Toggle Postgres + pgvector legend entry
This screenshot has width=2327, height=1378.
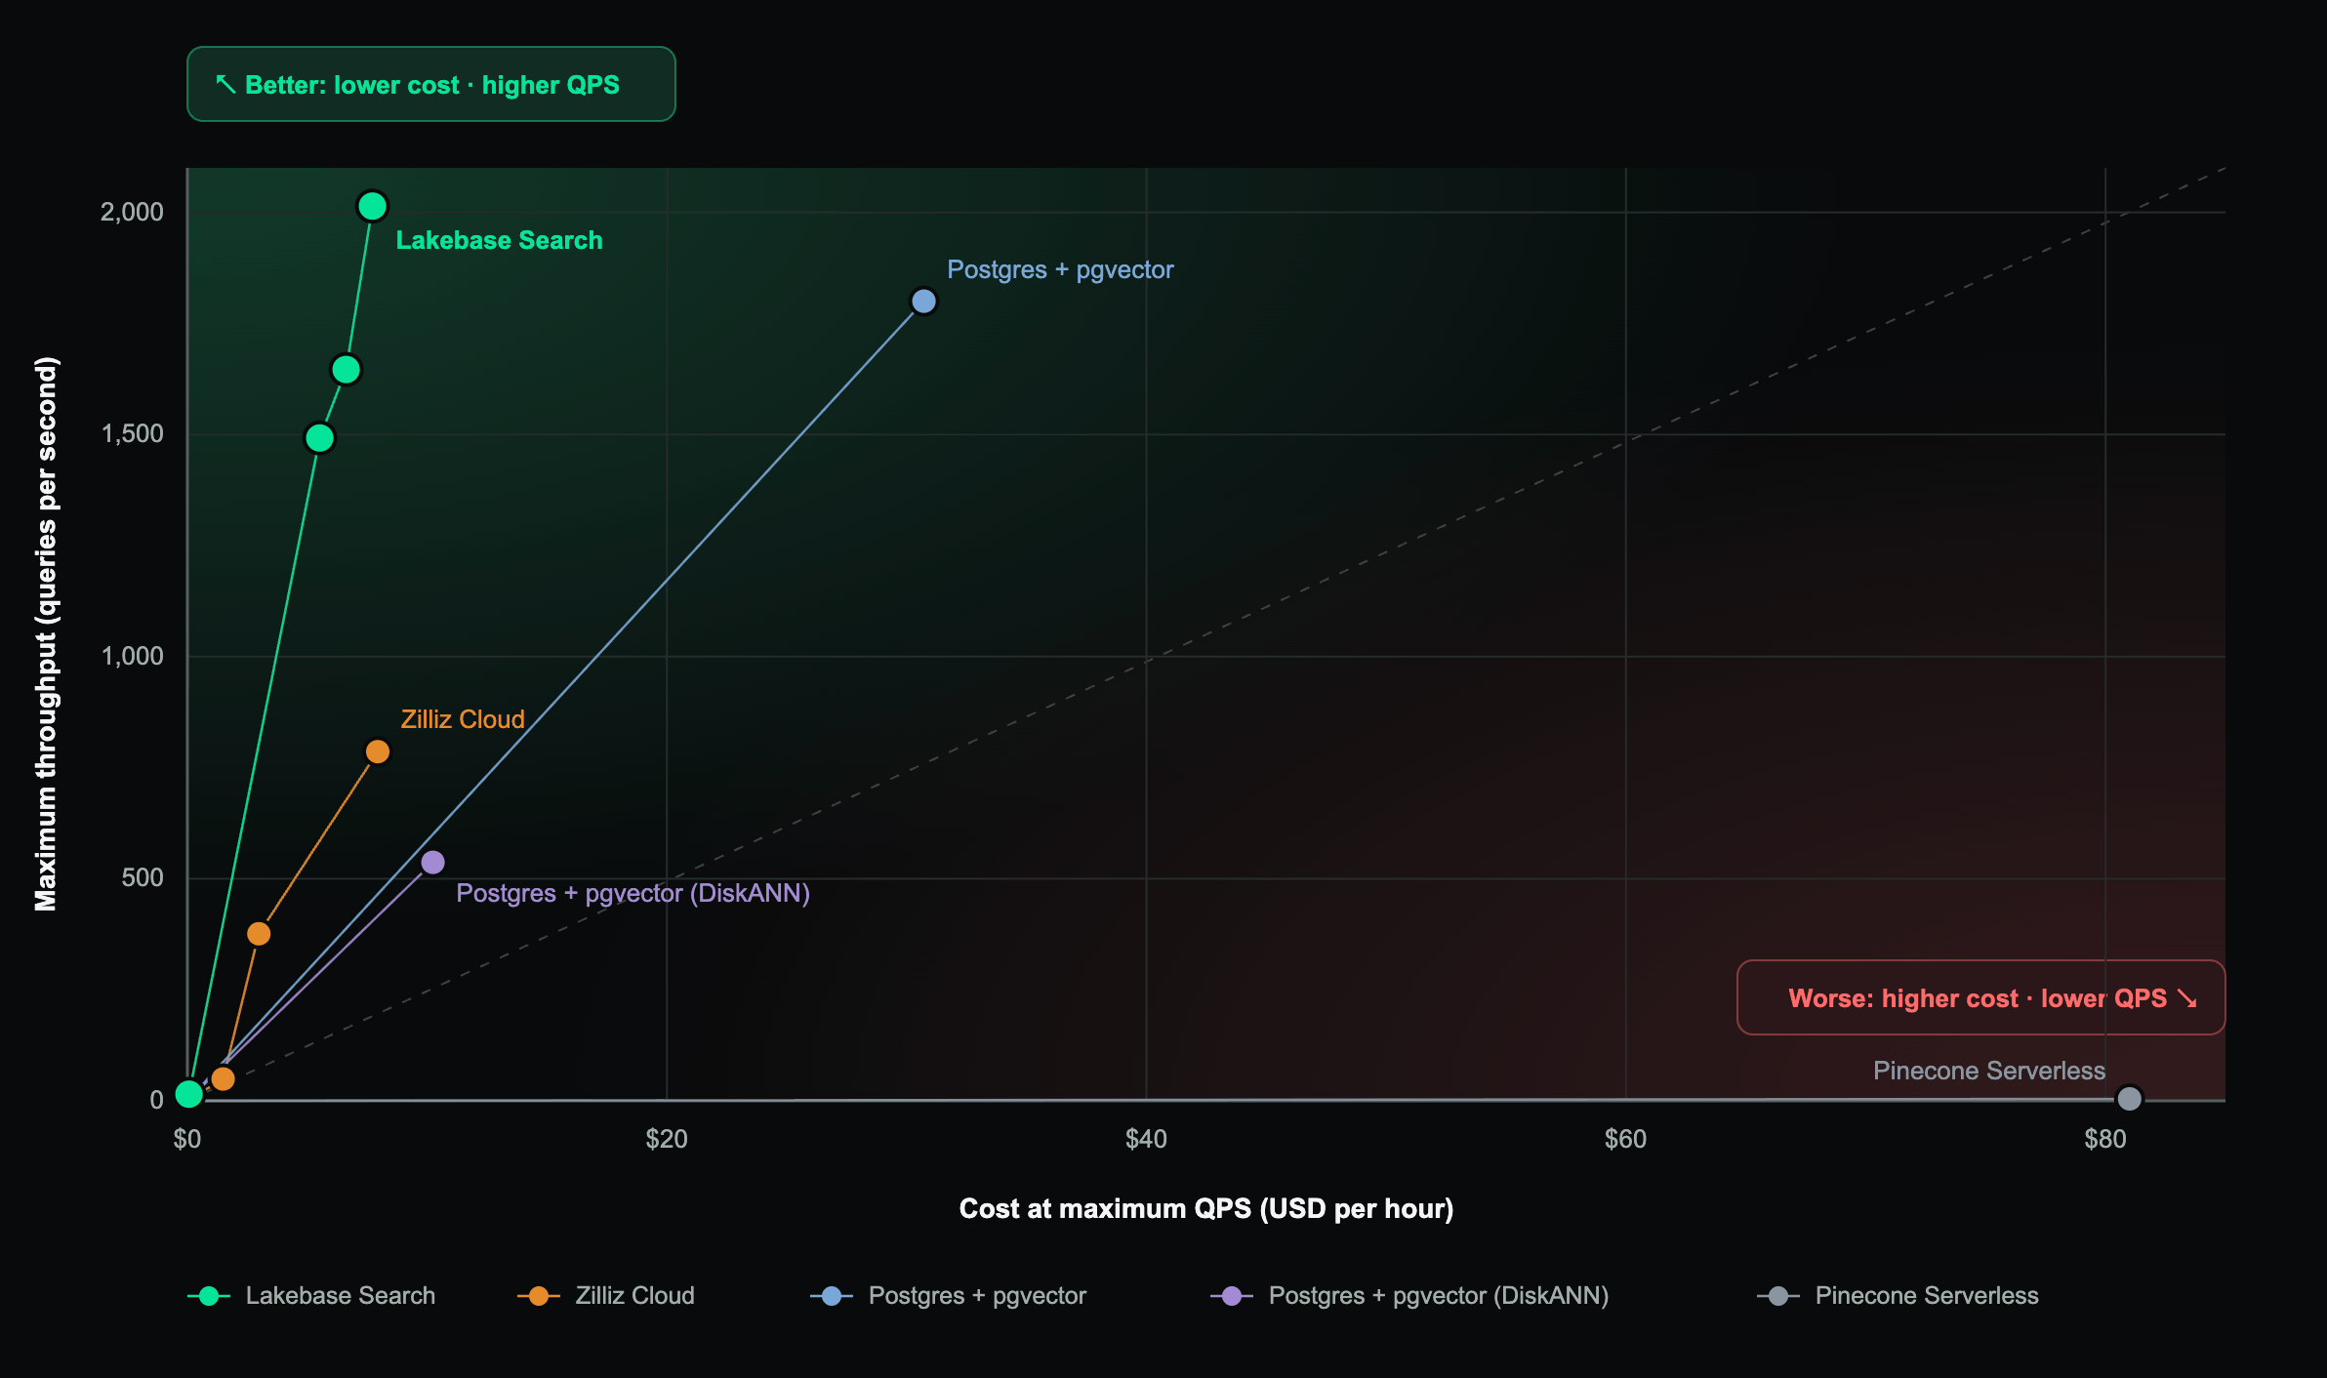tap(949, 1295)
